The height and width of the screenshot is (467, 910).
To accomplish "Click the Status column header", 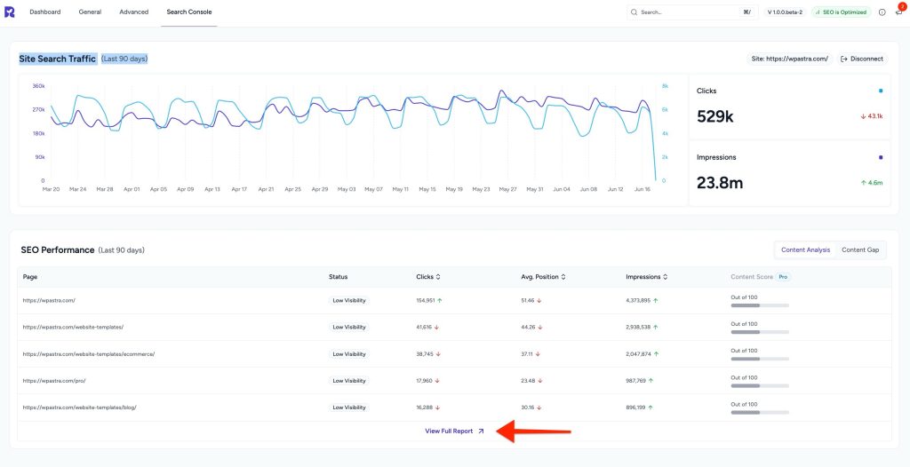I will click(338, 277).
